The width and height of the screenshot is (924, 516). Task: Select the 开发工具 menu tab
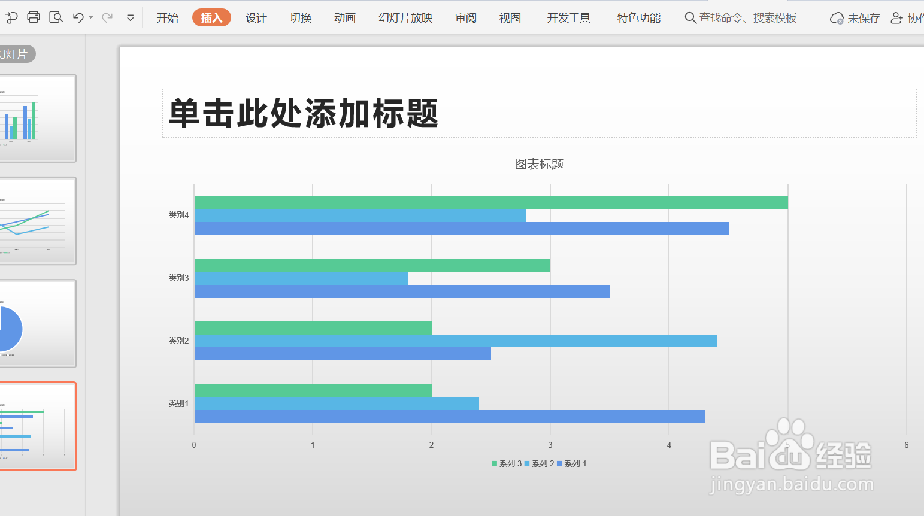point(567,17)
